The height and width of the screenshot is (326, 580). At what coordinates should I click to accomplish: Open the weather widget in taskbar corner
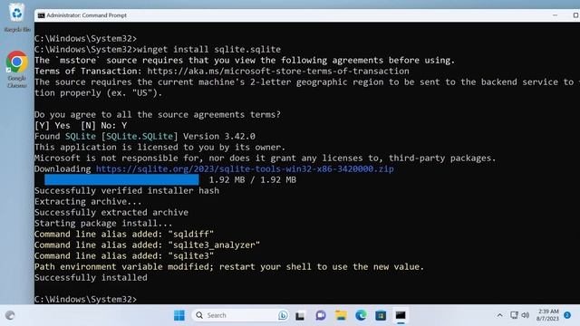10,315
